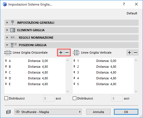Click the reorder arrows for row A
The width and height of the screenshot is (143, 118).
6,61
